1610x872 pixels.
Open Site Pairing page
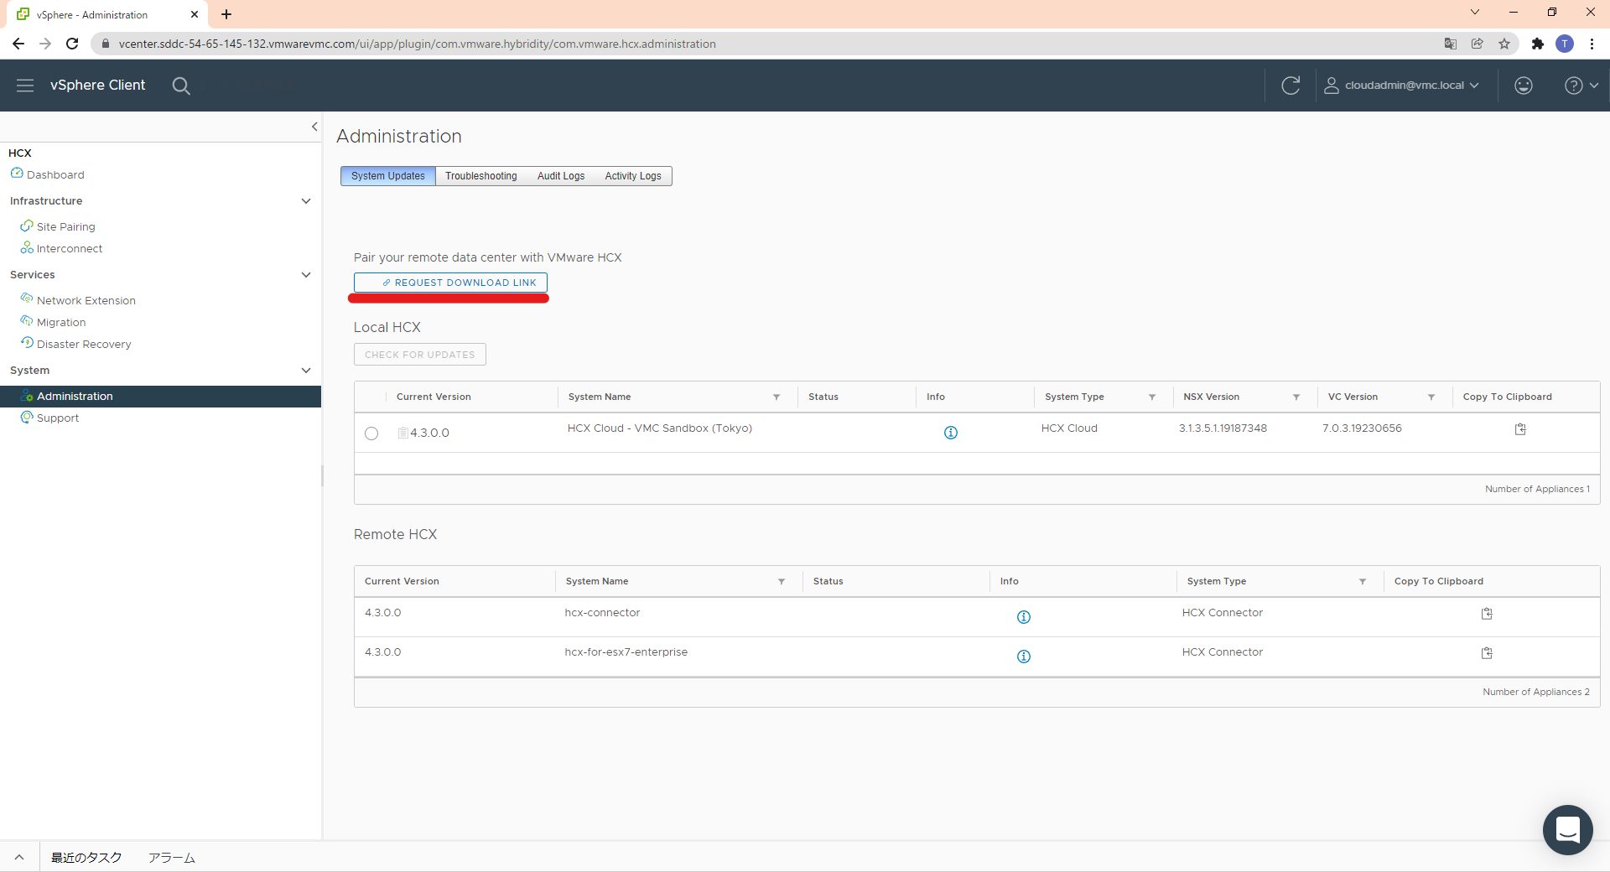(x=65, y=226)
